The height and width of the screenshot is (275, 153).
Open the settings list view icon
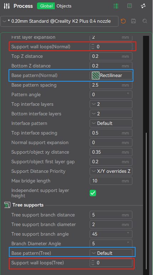tap(130, 6)
